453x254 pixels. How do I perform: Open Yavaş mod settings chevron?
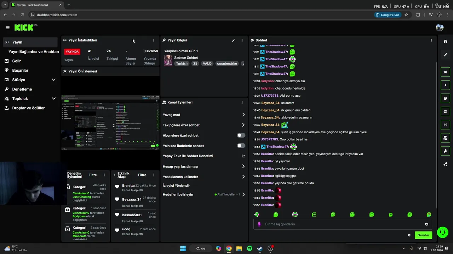pos(243,115)
